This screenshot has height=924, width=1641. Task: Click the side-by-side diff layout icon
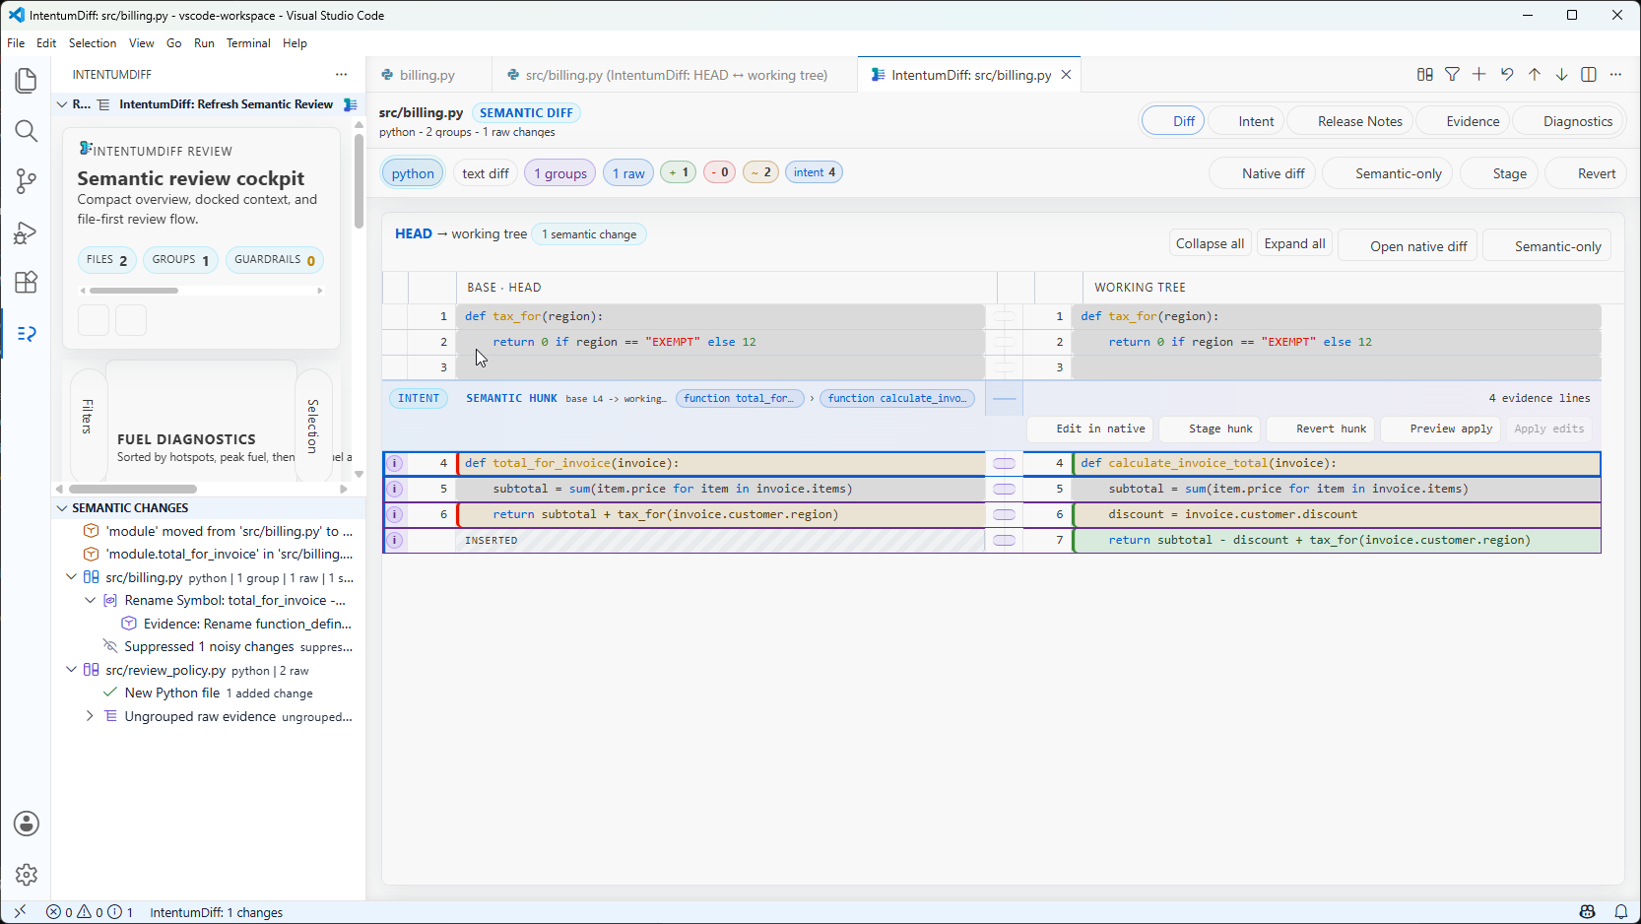click(1424, 75)
